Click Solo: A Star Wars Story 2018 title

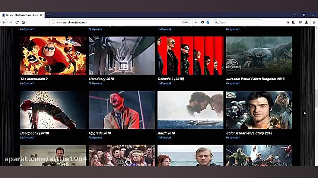(x=249, y=133)
